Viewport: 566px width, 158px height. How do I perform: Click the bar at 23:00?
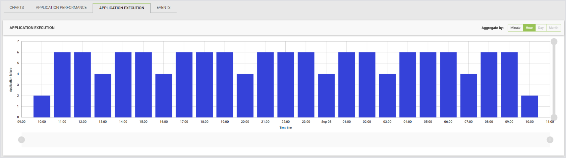[306, 85]
